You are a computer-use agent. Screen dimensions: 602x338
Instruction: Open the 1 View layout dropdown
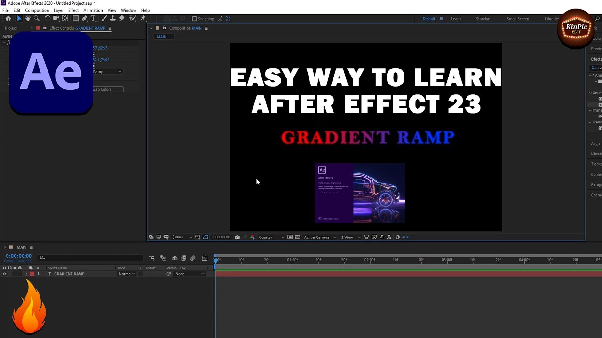pos(350,237)
